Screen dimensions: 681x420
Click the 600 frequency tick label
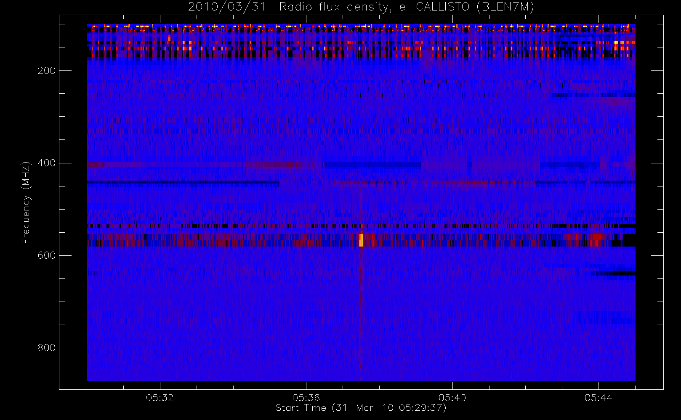point(47,255)
